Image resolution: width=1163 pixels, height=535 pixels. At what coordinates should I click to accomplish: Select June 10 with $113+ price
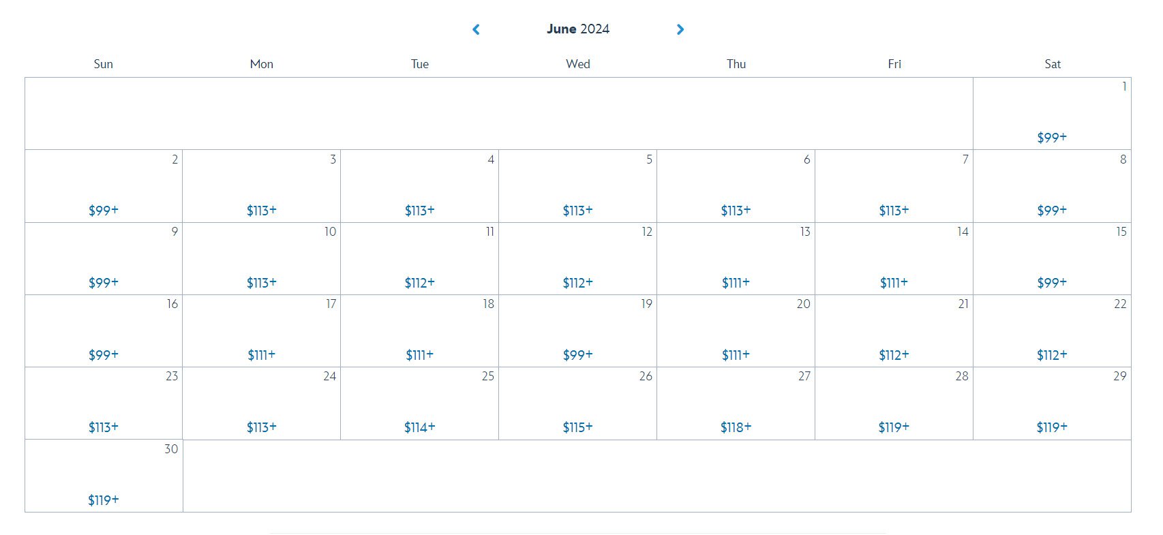tap(261, 258)
